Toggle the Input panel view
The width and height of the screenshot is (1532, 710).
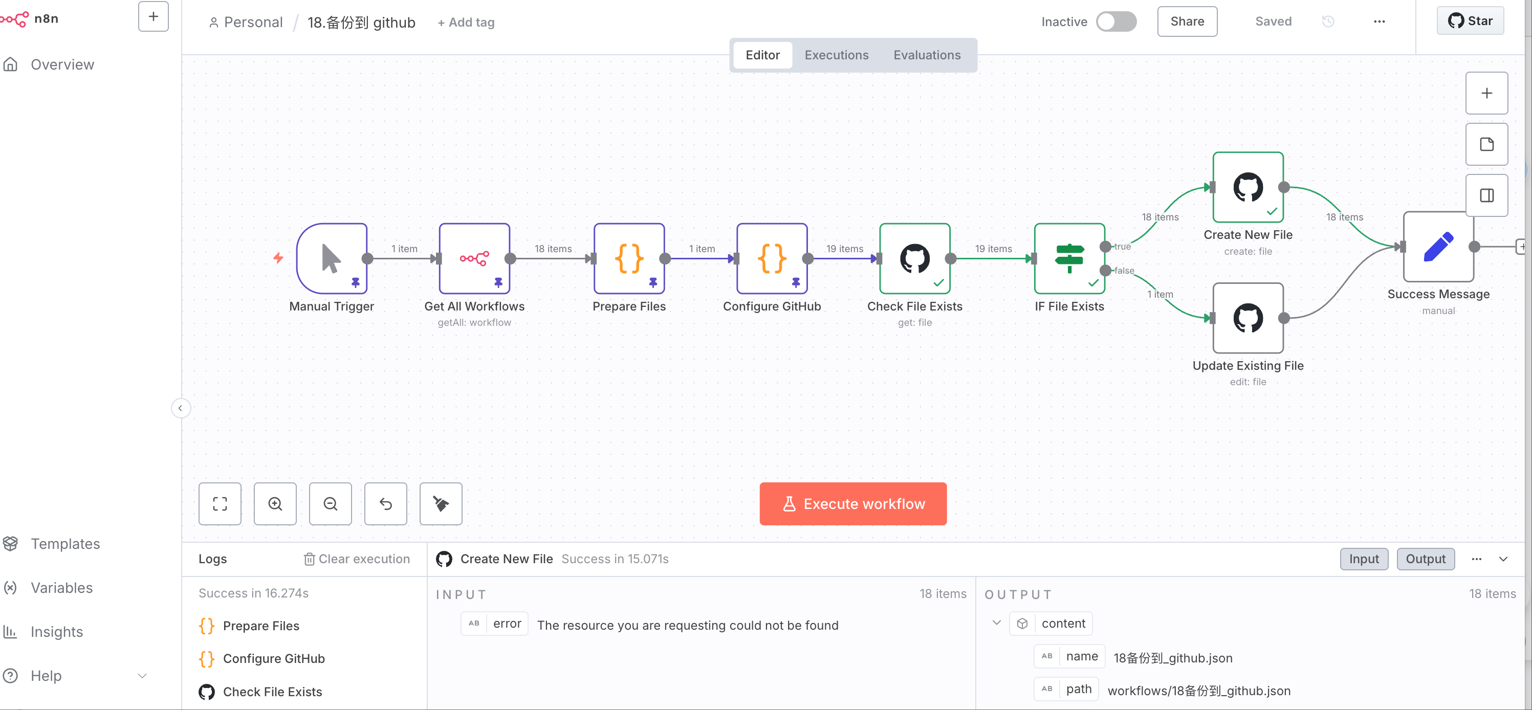point(1363,559)
